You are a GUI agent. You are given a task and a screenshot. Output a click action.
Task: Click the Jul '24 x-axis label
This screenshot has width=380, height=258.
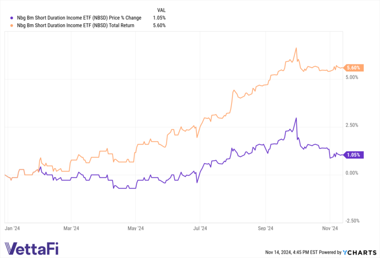point(200,229)
